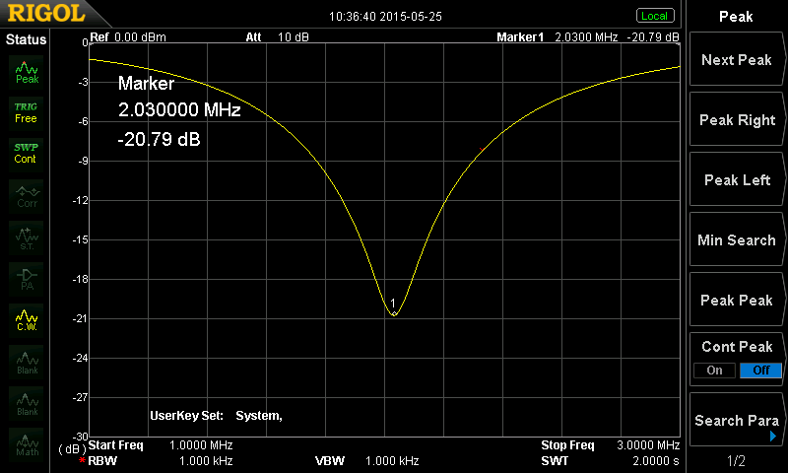The height and width of the screenshot is (473, 788).
Task: Select the TRIG Free status icon
Action: click(27, 112)
